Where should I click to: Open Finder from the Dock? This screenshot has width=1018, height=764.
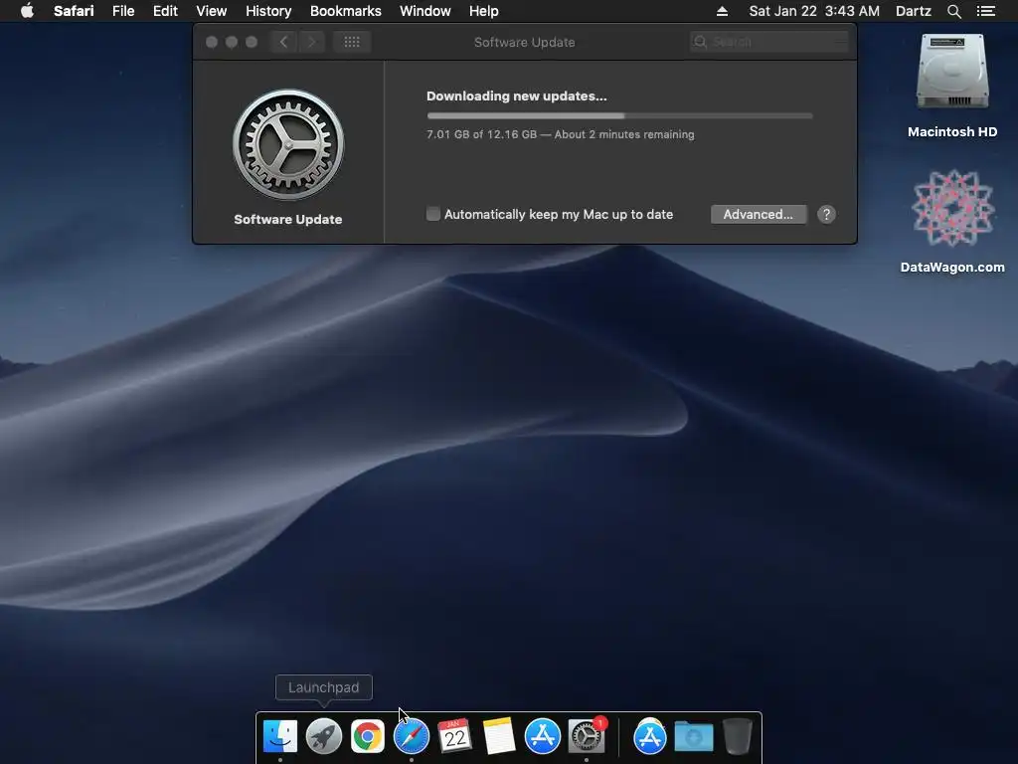(x=279, y=736)
